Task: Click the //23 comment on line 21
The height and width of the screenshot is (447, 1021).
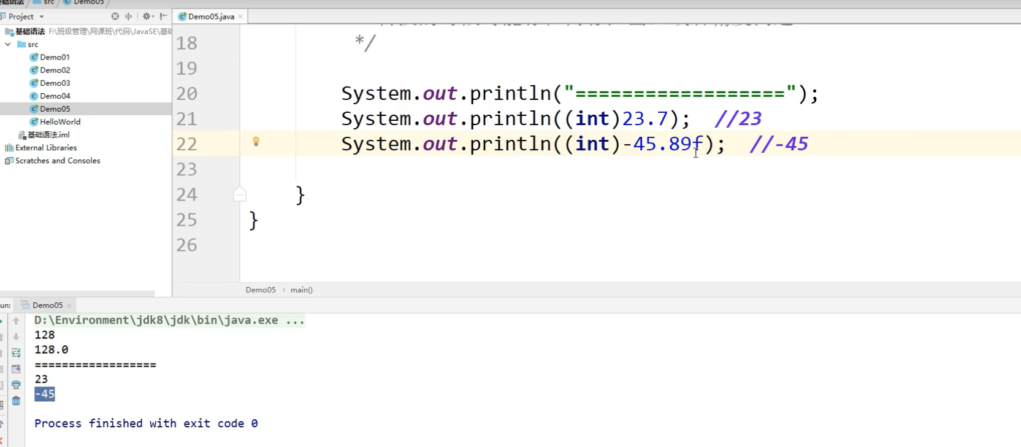Action: (x=738, y=118)
